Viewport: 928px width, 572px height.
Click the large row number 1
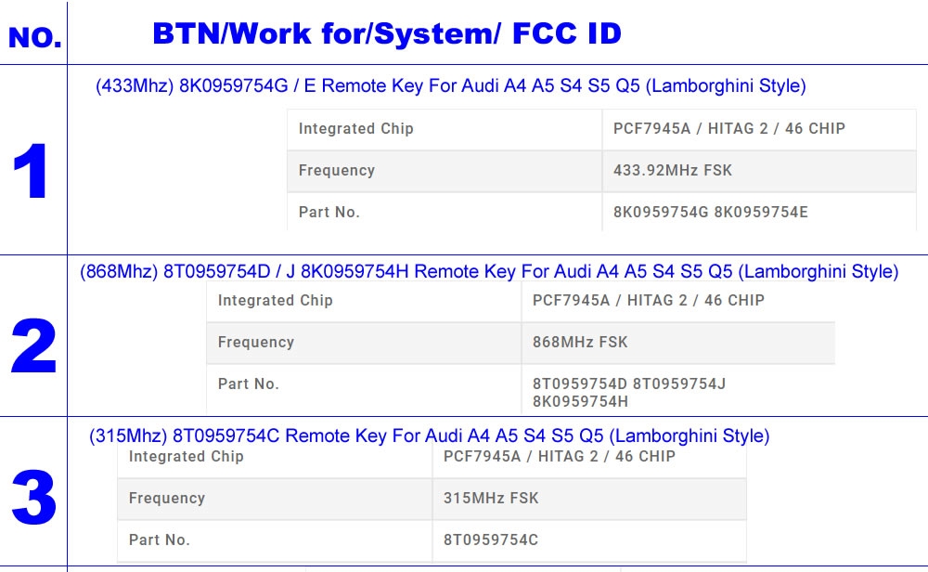[32, 174]
